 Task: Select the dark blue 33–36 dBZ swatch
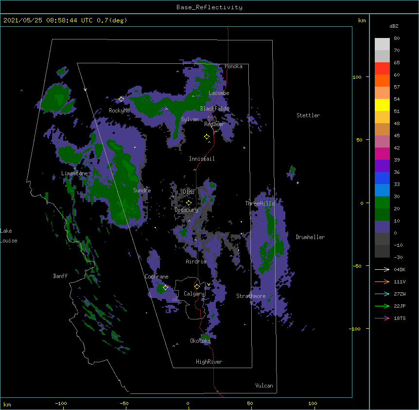[x=382, y=178]
